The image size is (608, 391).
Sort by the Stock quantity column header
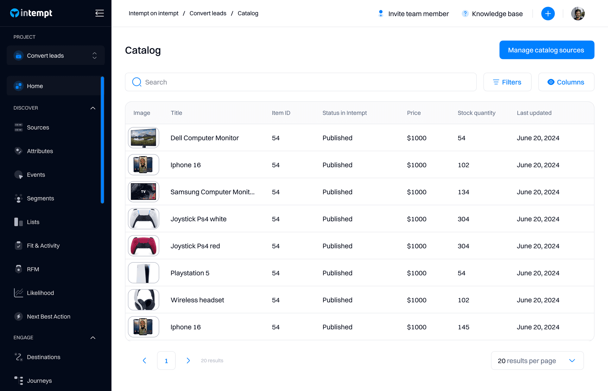tap(476, 113)
